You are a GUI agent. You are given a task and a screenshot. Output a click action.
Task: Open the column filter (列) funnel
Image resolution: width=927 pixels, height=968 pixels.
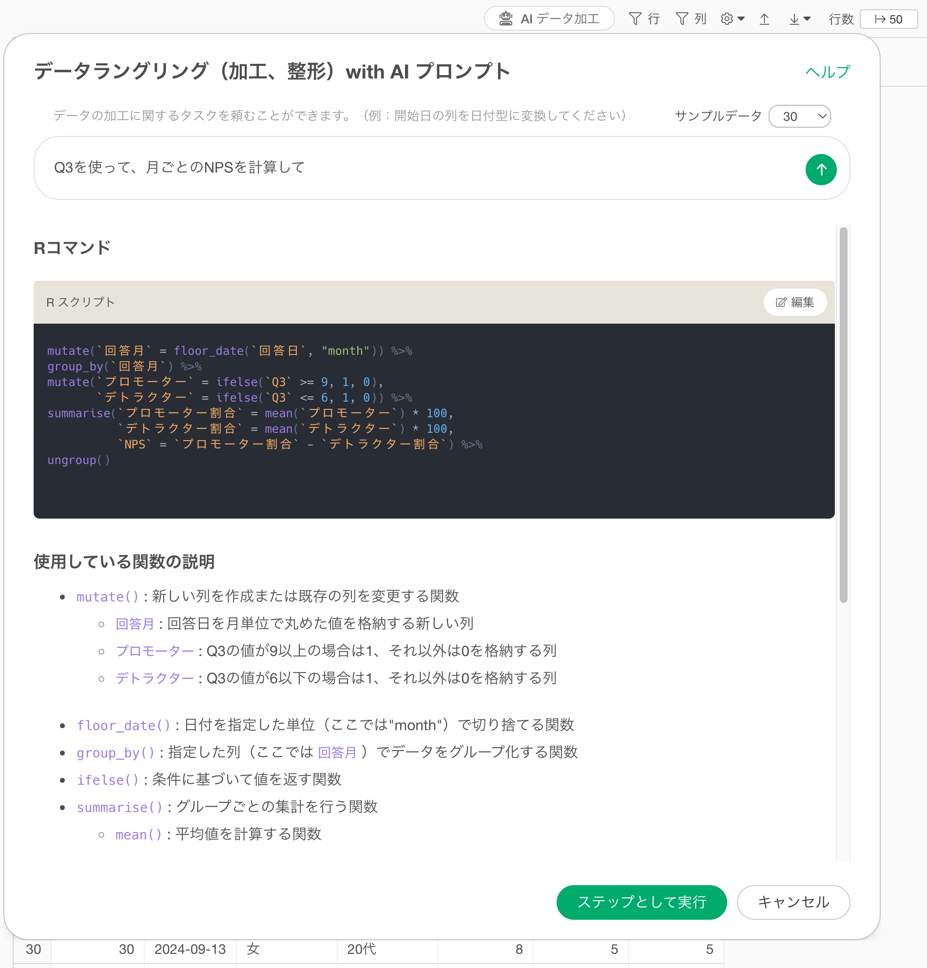[x=691, y=19]
